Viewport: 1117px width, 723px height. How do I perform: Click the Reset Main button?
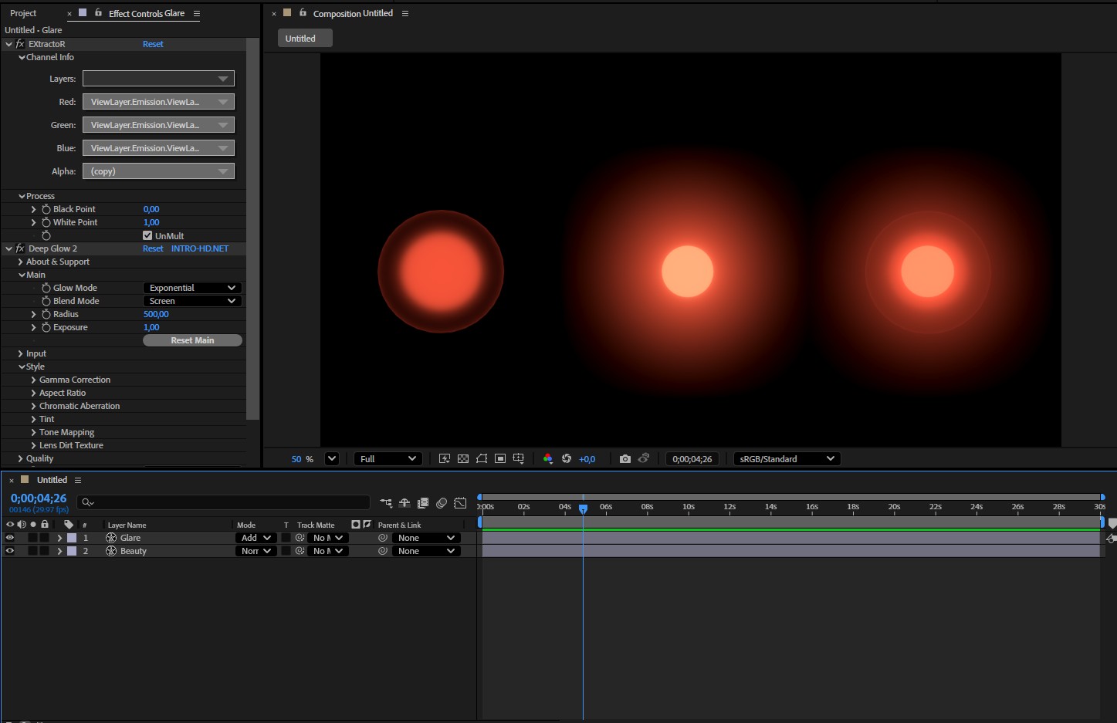pyautogui.click(x=192, y=340)
